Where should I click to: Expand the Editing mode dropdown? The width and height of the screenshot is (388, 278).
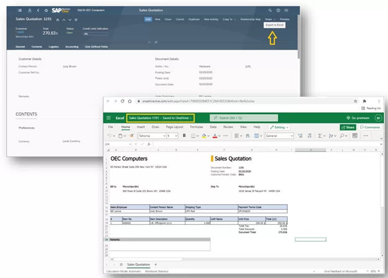pyautogui.click(x=279, y=127)
